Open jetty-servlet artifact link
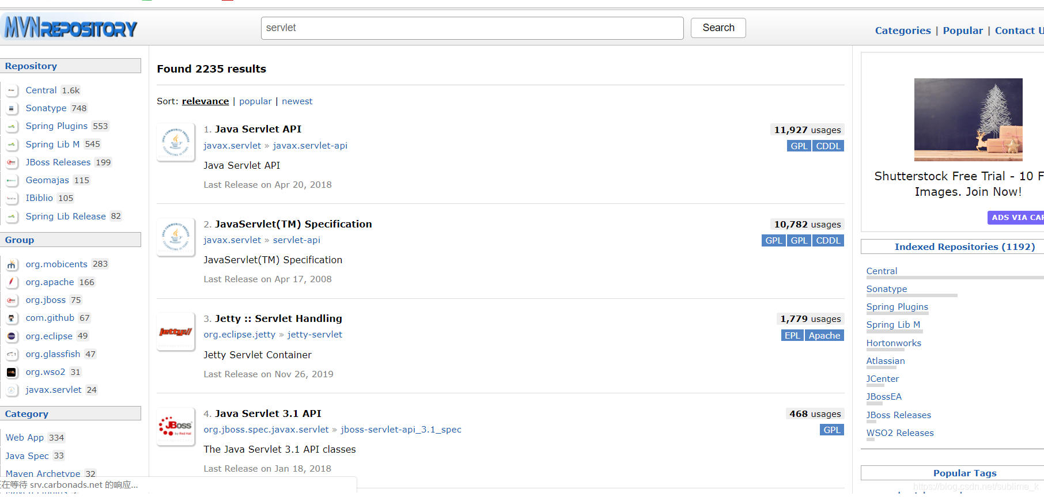The image size is (1044, 497). click(315, 335)
